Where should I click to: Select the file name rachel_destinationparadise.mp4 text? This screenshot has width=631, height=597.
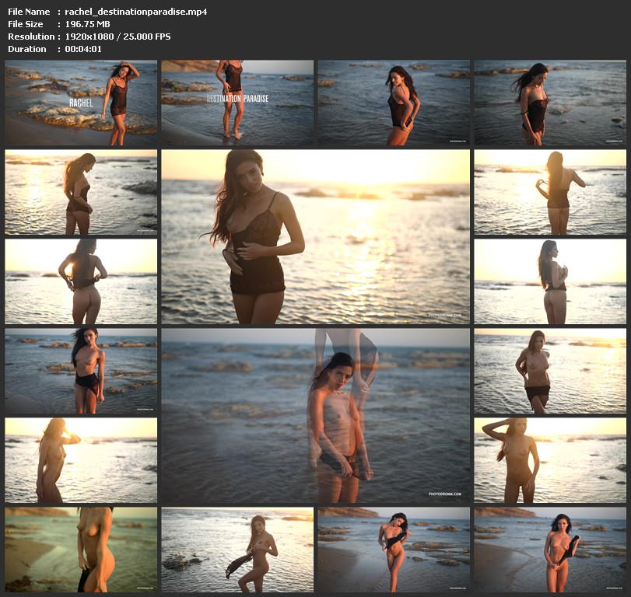pos(136,12)
